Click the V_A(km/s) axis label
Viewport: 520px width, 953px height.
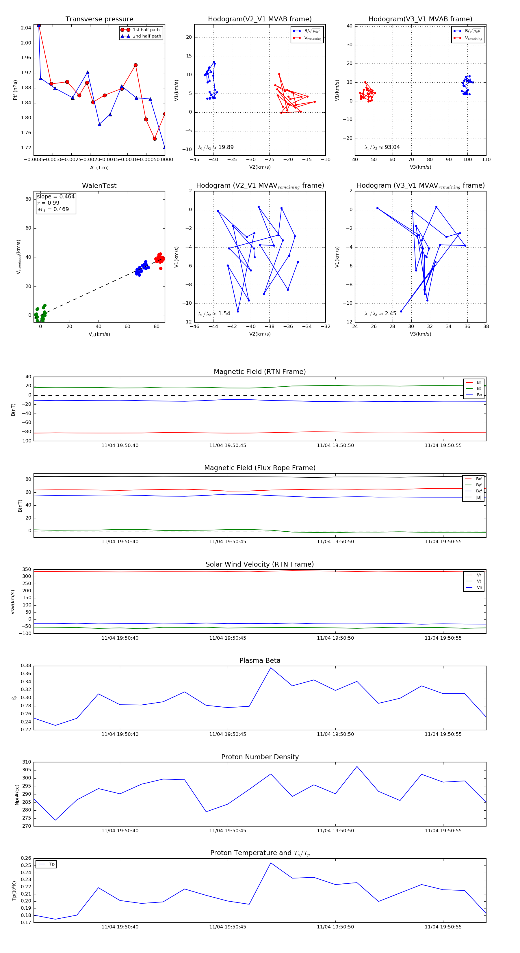click(x=99, y=334)
